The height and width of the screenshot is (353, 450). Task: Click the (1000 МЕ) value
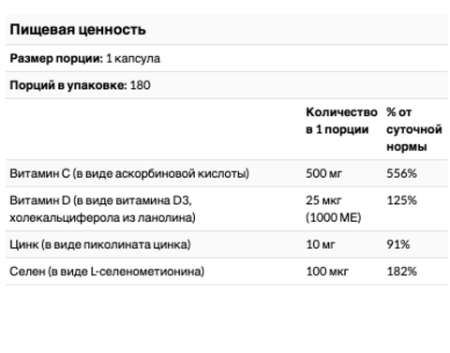(333, 217)
